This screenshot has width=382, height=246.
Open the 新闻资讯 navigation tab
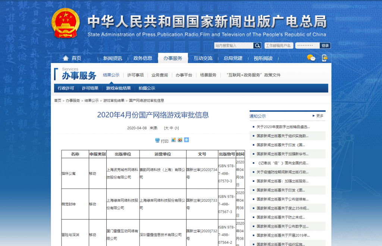point(112,58)
